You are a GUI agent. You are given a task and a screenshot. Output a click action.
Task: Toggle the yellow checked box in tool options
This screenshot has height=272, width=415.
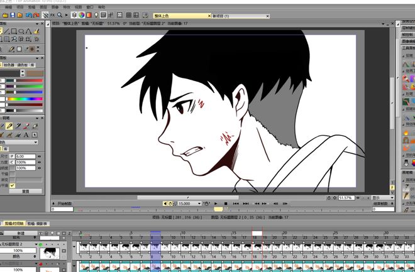tap(12, 185)
